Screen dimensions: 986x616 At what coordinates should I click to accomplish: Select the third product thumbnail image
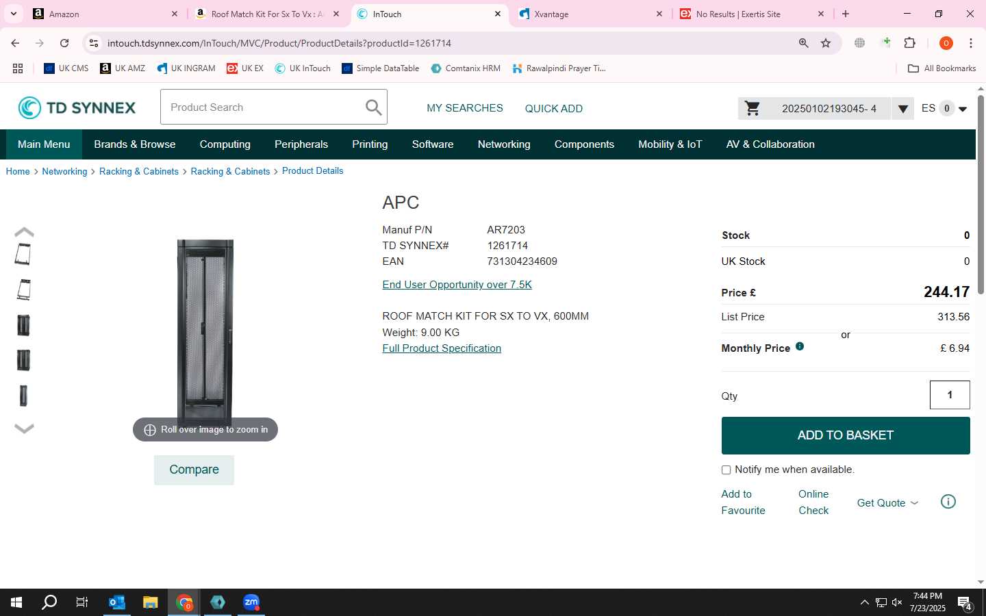tap(23, 325)
